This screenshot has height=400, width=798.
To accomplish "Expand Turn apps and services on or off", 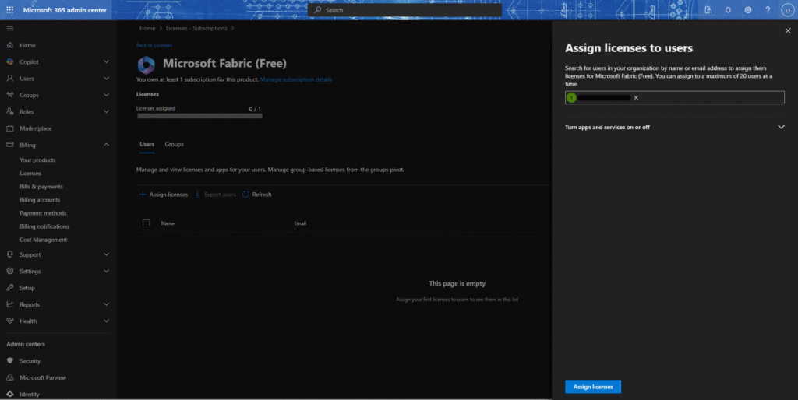I will click(781, 127).
